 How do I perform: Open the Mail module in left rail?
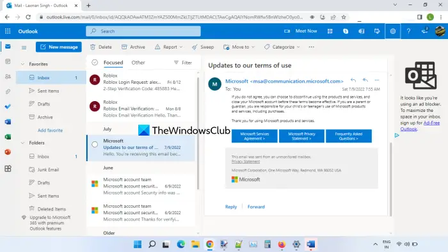click(8, 46)
